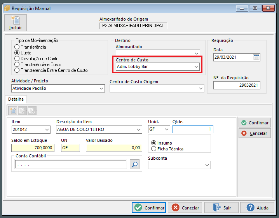
Task: Click the Requisição Manual title bar box icon
Action: click(7, 9)
